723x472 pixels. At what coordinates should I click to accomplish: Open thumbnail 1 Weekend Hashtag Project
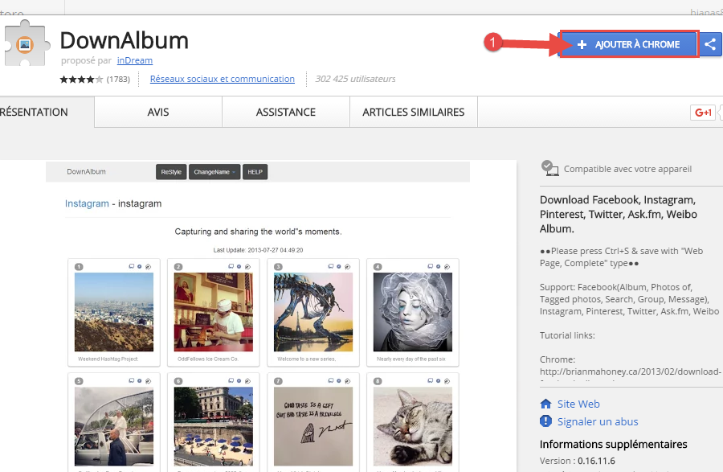pyautogui.click(x=114, y=312)
